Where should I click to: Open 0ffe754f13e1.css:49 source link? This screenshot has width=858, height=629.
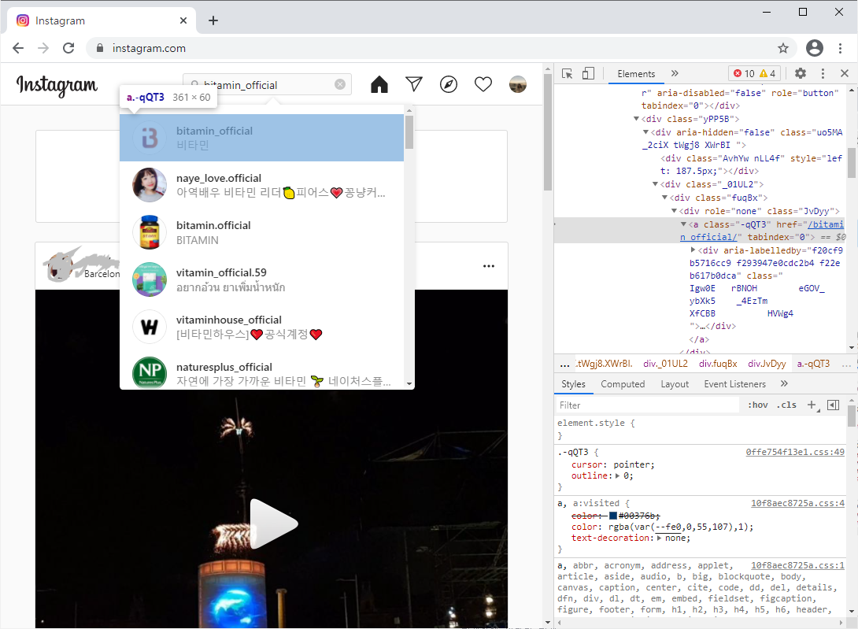pos(795,452)
